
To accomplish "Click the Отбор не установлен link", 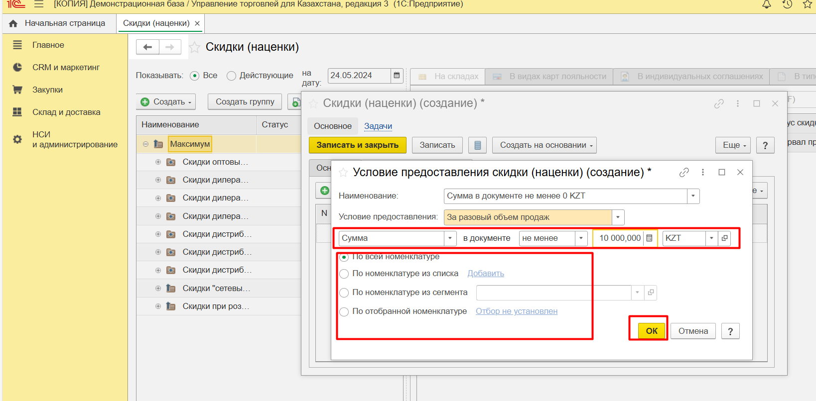I will (516, 311).
